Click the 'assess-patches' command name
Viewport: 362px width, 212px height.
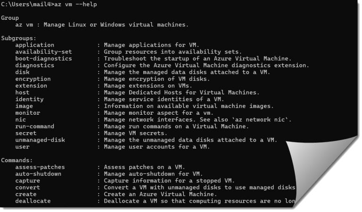[40, 167]
